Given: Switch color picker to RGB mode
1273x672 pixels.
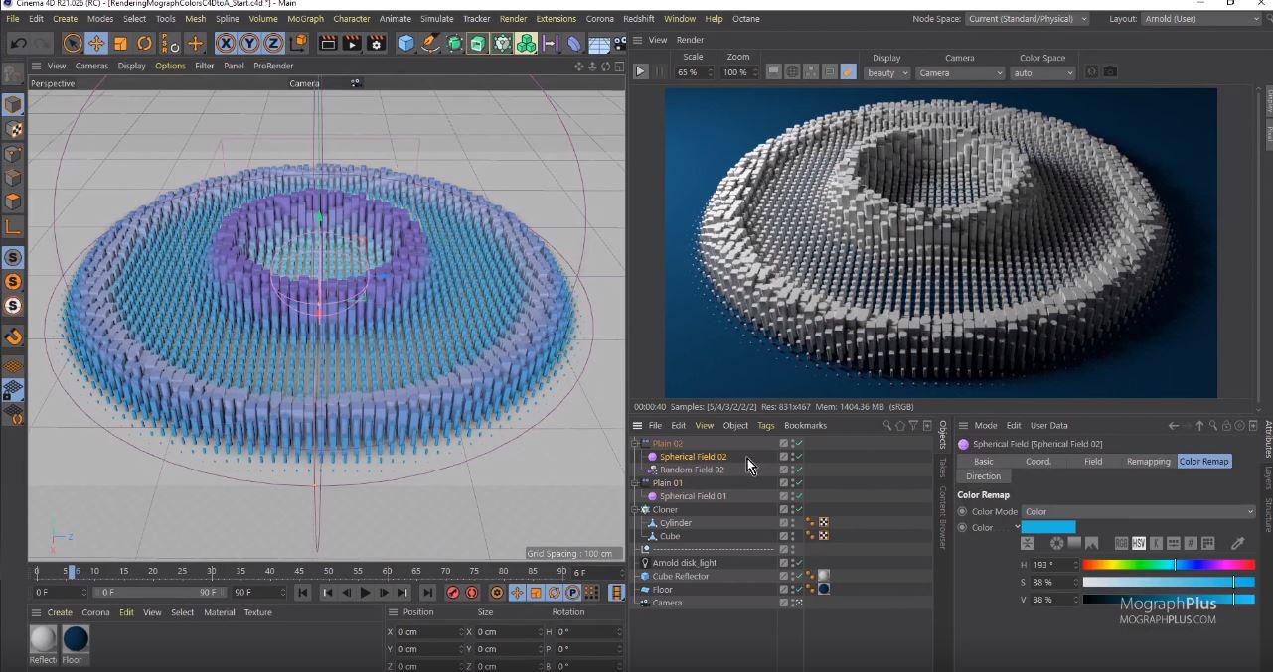Looking at the screenshot, I should [x=1121, y=543].
